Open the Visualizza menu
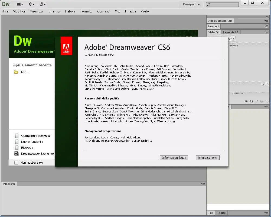 pos(37,11)
